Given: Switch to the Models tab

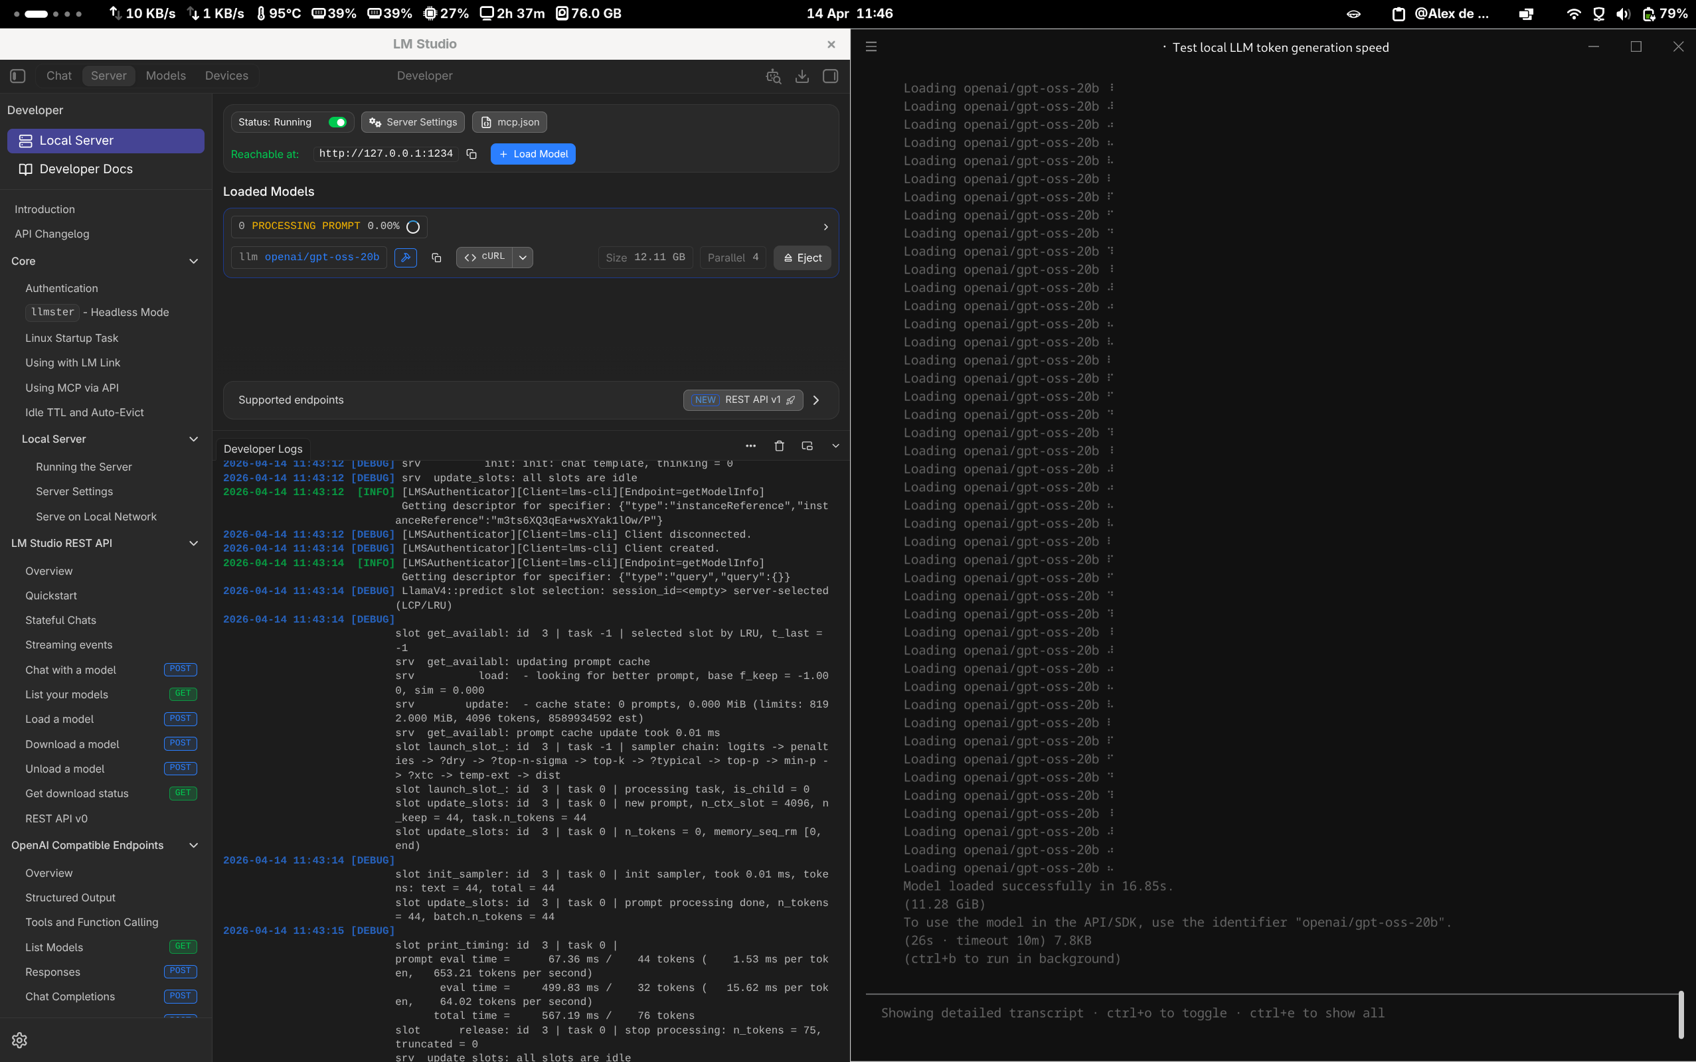Looking at the screenshot, I should pyautogui.click(x=166, y=76).
